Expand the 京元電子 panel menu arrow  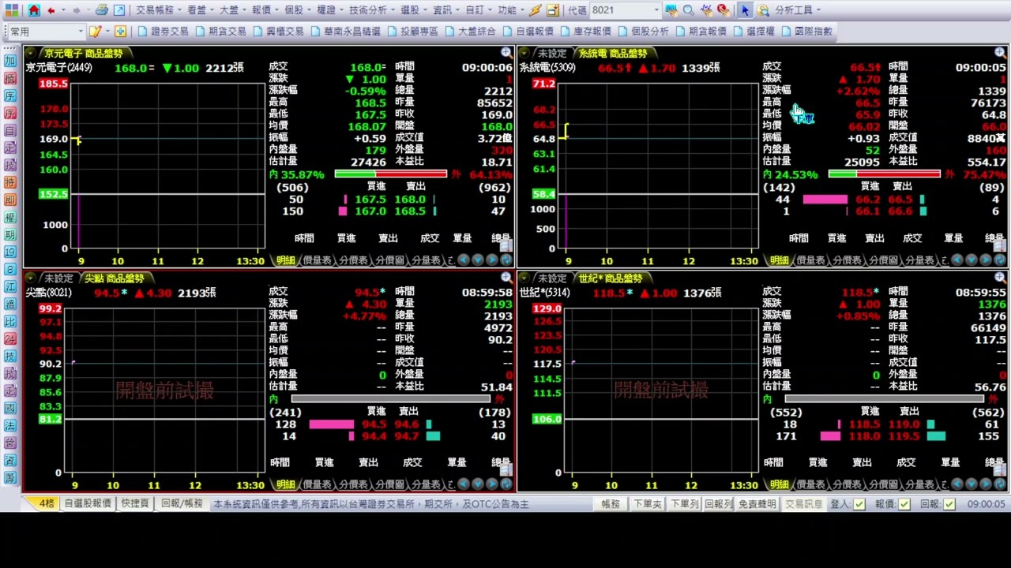(30, 54)
